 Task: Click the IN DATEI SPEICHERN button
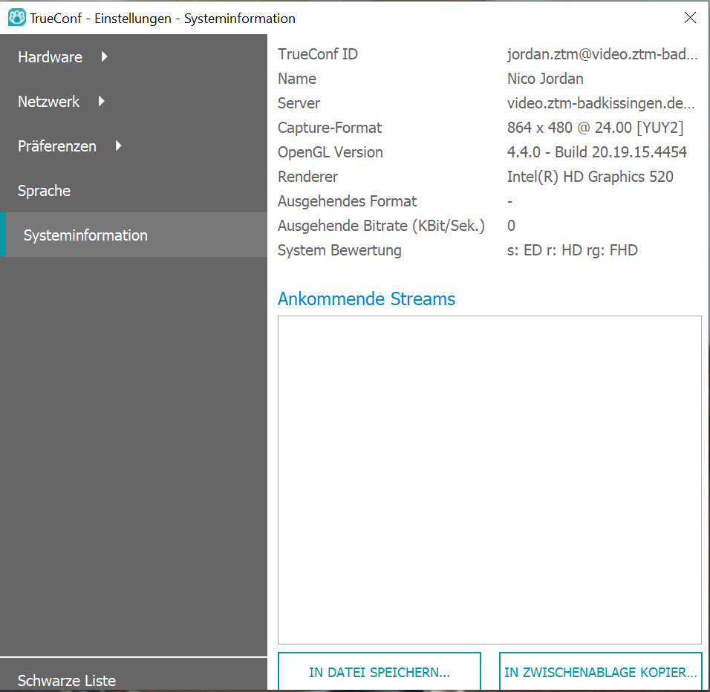[x=379, y=672]
